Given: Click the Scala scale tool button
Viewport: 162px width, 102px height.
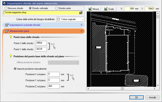Looking at the screenshot, I should click(x=109, y=9).
